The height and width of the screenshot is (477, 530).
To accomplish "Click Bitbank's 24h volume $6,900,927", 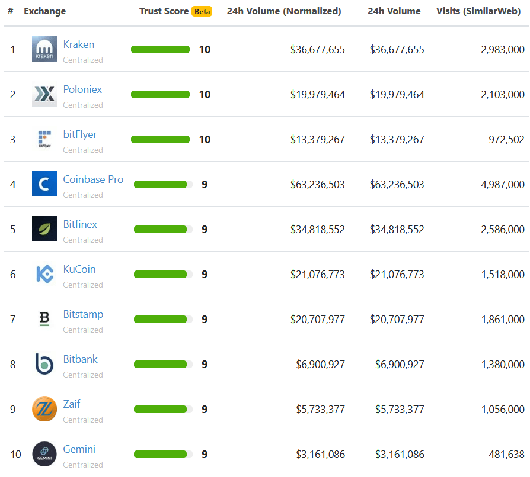I will pos(400,365).
